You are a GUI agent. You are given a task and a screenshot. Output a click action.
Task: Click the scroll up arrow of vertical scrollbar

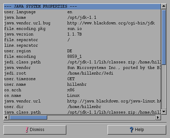pyautogui.click(x=164, y=6)
